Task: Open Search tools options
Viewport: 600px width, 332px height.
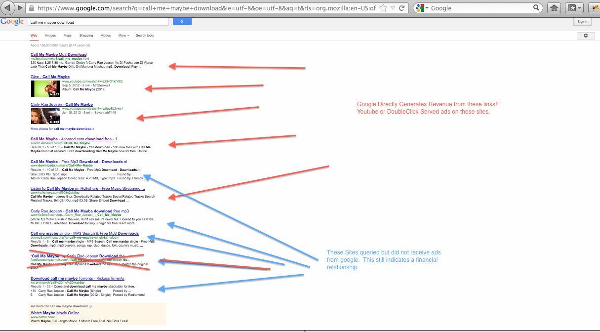Action: [145, 36]
